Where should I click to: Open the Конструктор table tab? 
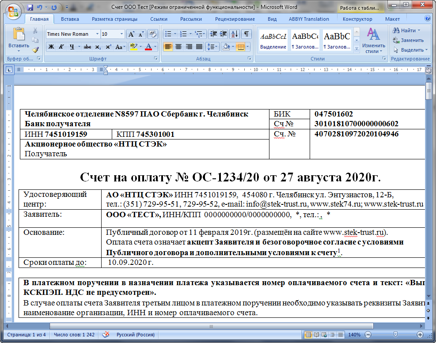(357, 19)
